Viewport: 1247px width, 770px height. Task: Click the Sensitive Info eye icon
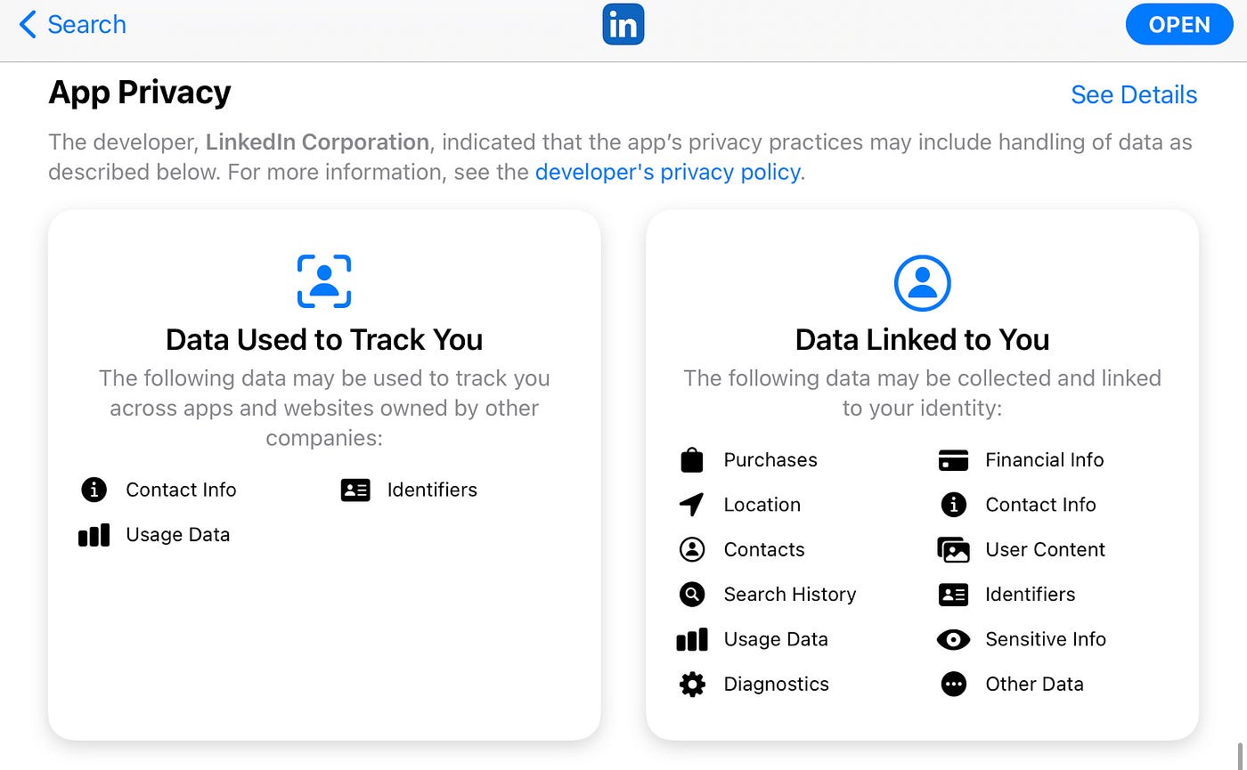click(x=954, y=639)
